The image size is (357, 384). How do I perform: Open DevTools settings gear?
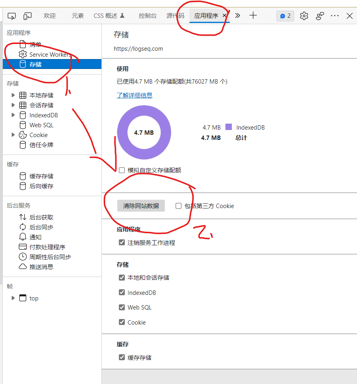coord(304,16)
